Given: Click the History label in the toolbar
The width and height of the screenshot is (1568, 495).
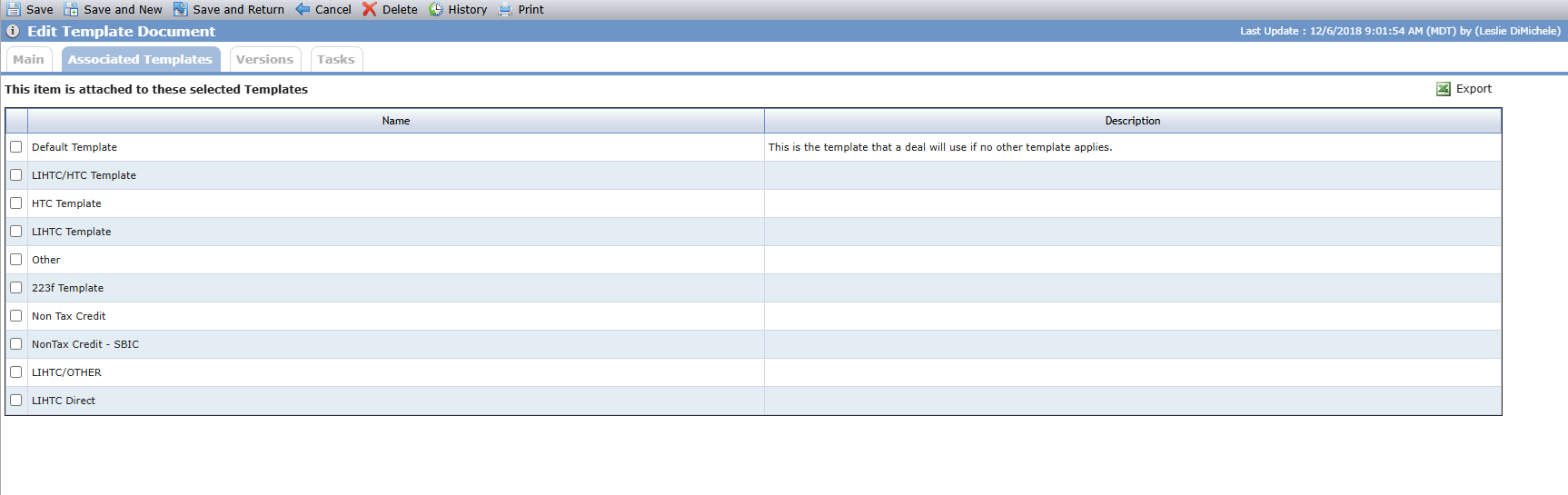Looking at the screenshot, I should pyautogui.click(x=468, y=9).
